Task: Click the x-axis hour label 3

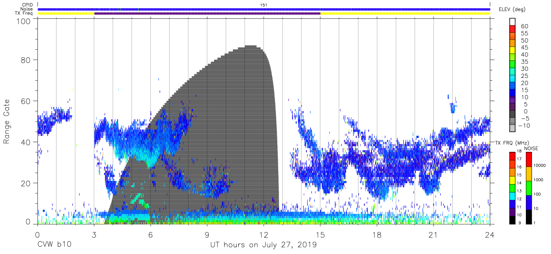Action: click(x=94, y=235)
